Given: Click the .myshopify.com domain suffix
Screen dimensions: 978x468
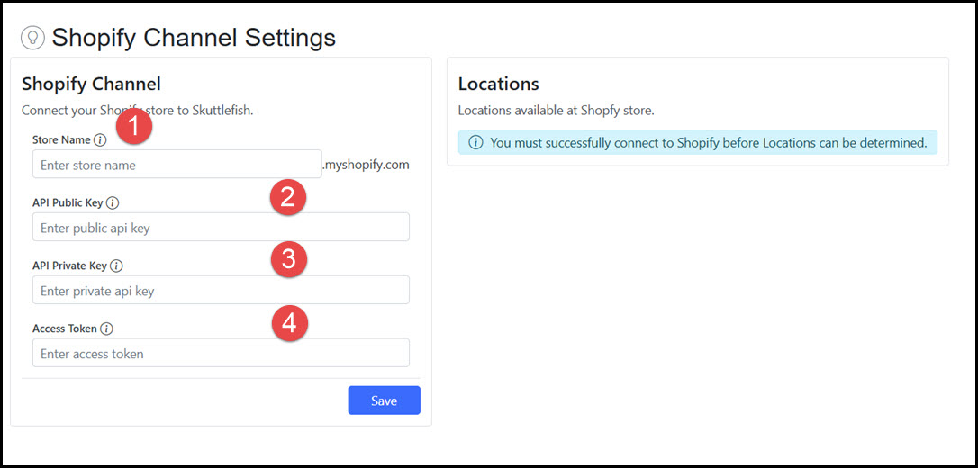Looking at the screenshot, I should [366, 165].
